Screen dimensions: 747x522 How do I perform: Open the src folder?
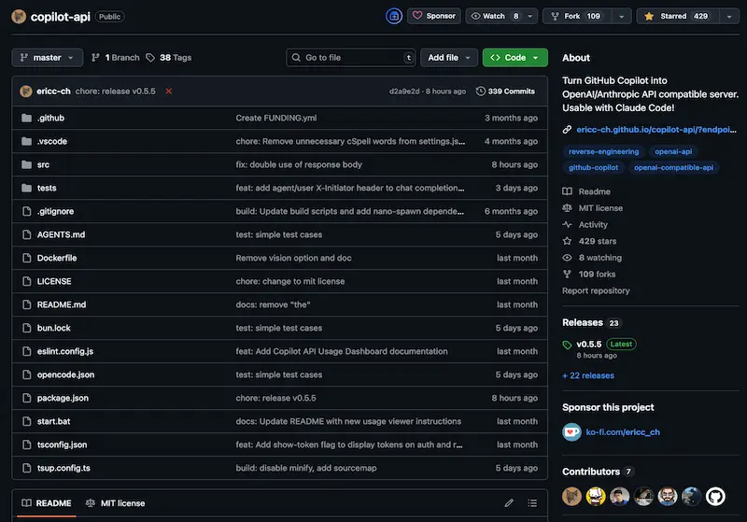[43, 164]
